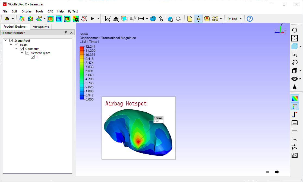Collapse the Scene Root tree node
This screenshot has width=303, height=182.
tap(6, 40)
